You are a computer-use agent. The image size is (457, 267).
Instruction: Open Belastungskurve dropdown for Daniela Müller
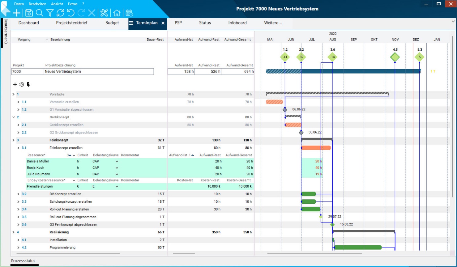click(117, 162)
